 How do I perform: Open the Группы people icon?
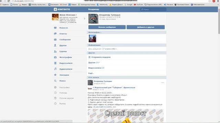[55, 52]
